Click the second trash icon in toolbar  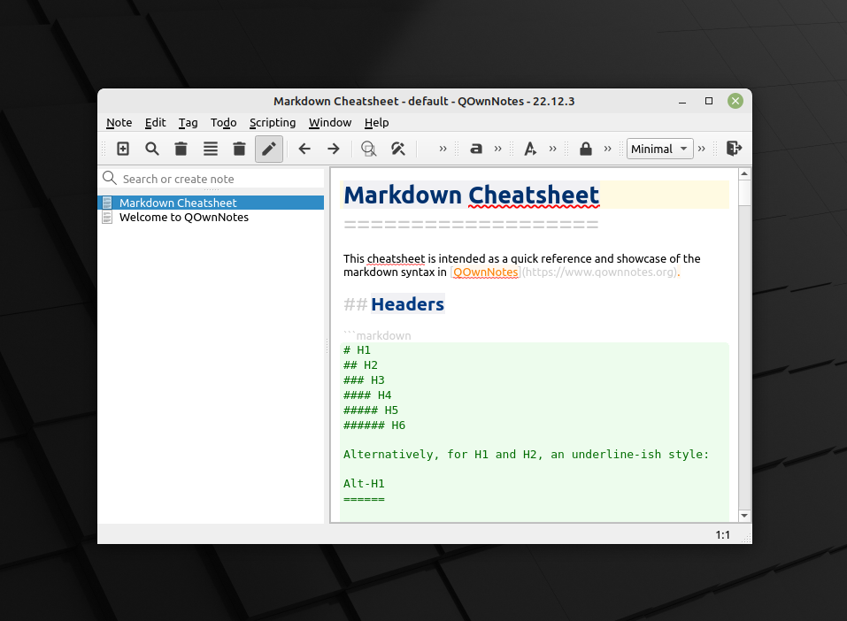(239, 149)
